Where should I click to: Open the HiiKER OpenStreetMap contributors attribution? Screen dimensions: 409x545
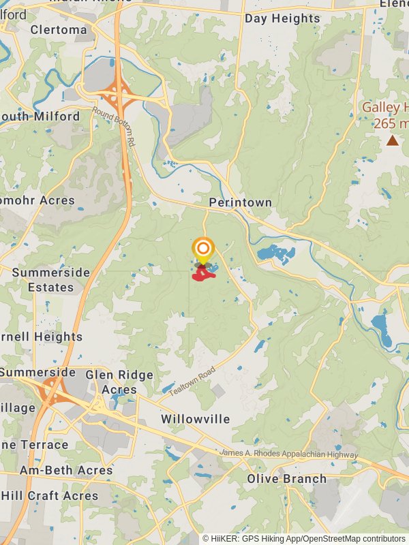click(x=303, y=539)
